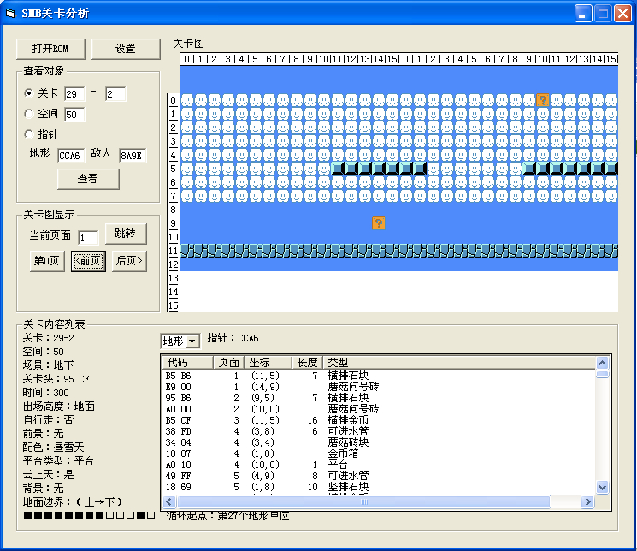The image size is (637, 551).
Task: Click the vertical scrollbar thumb of the list
Action: coord(602,374)
